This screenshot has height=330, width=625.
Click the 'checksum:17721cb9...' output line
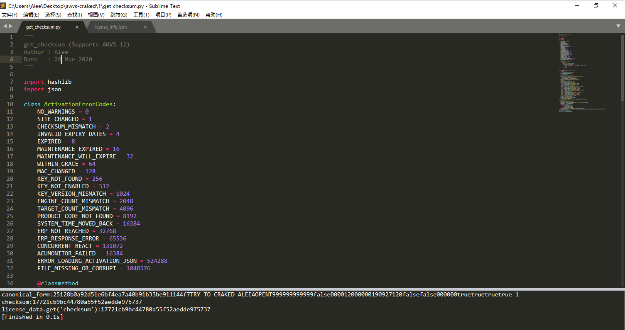pos(72,302)
